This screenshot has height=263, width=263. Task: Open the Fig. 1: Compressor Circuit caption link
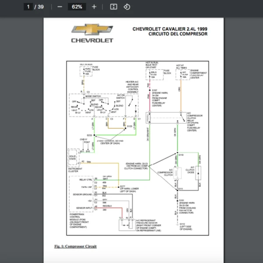click(x=75, y=246)
